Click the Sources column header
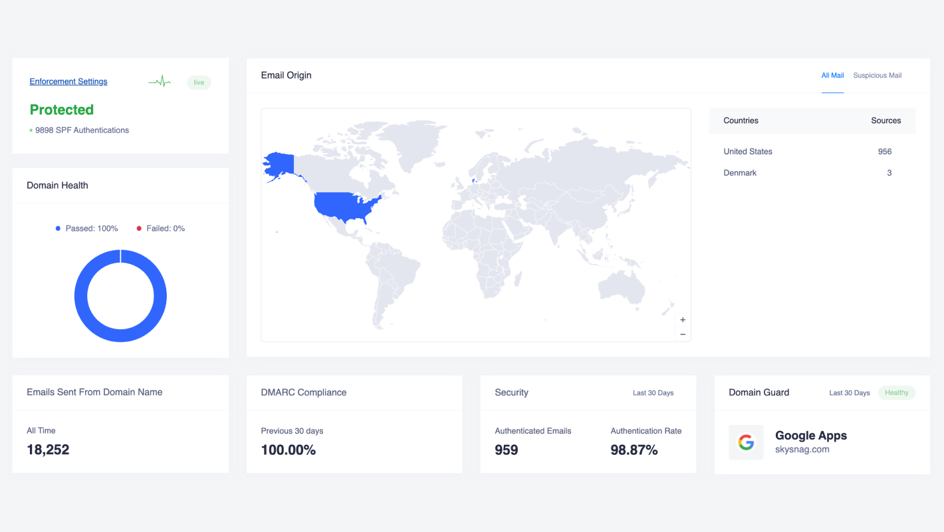 (885, 121)
